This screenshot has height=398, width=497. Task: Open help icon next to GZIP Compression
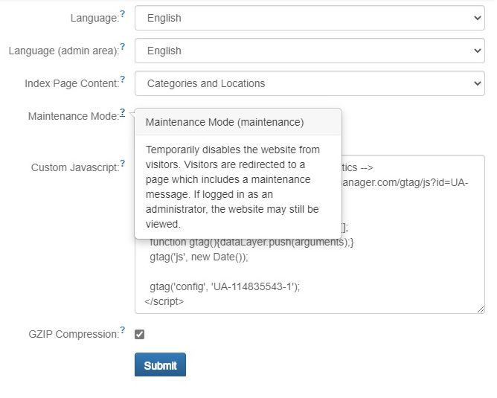pyautogui.click(x=122, y=330)
